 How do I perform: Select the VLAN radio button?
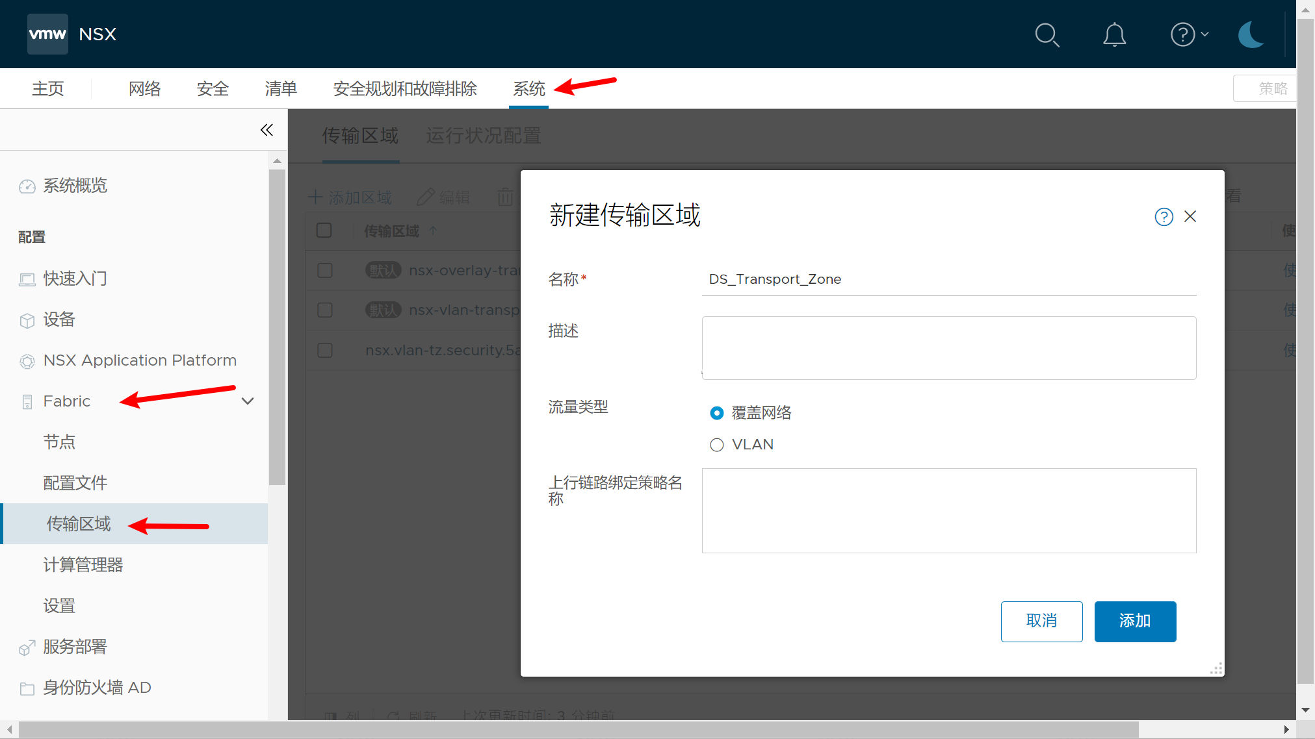(x=716, y=445)
